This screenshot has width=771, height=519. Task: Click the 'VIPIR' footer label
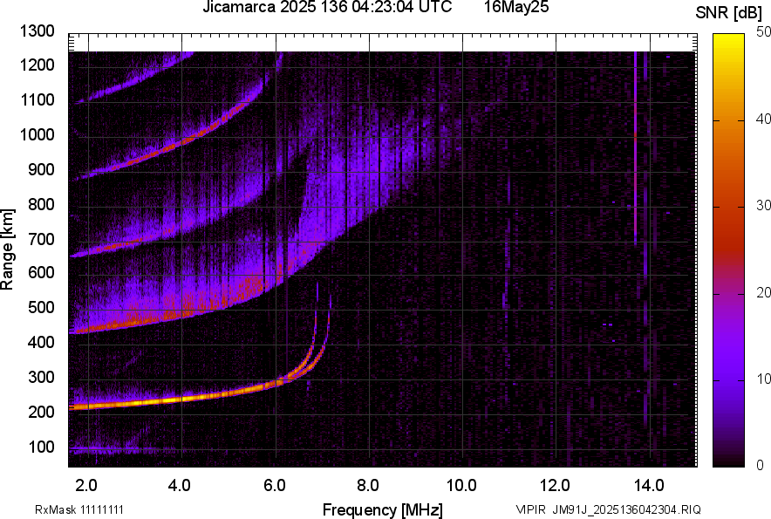(x=530, y=509)
